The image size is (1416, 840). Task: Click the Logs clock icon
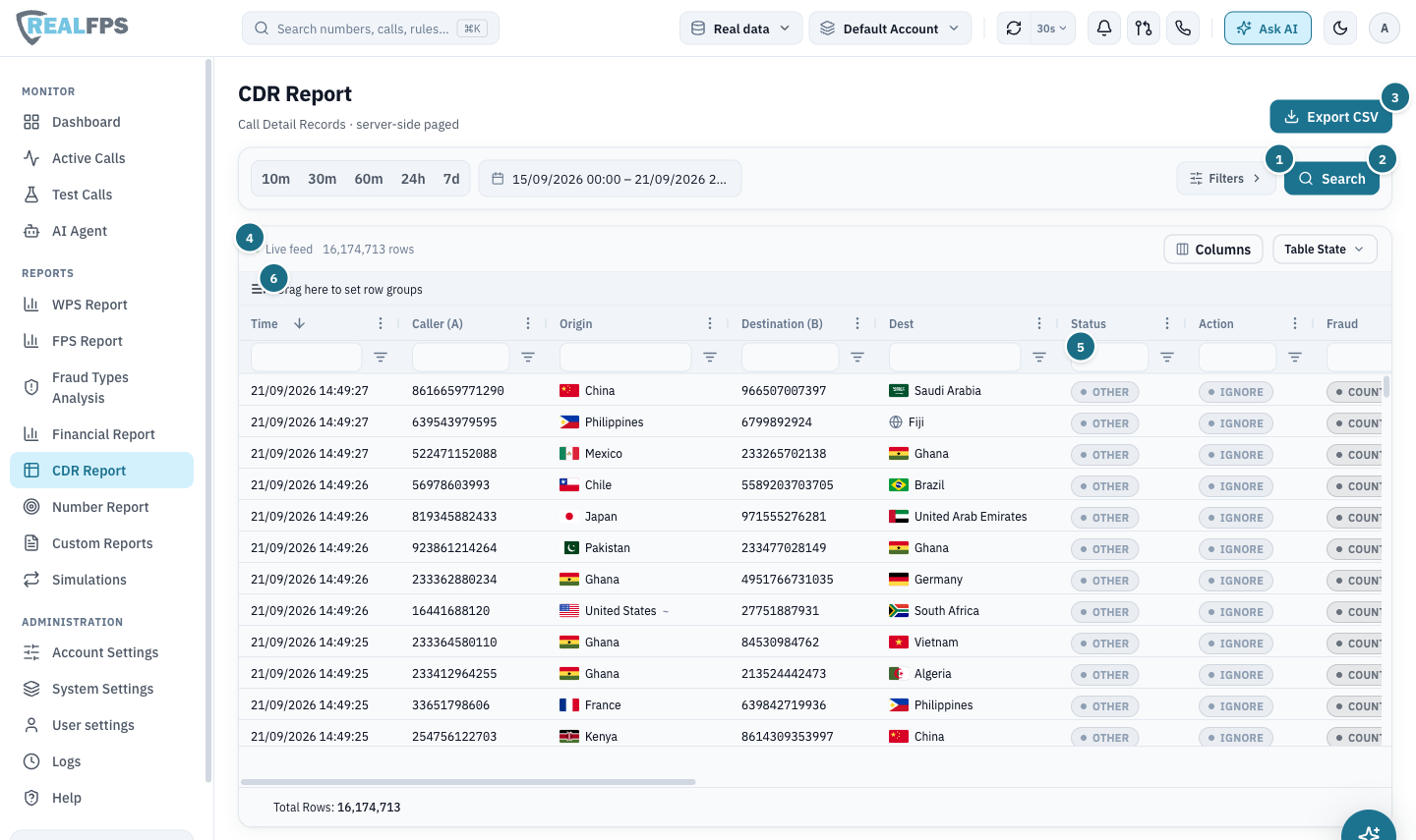31,761
